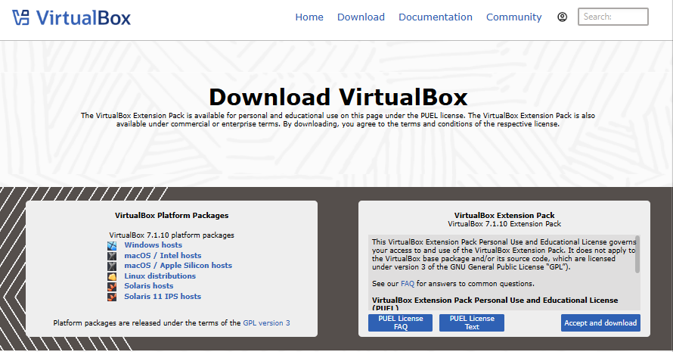Click the Personal Use and Educational License heading
Viewport: 673px width, 352px height.
(495, 304)
